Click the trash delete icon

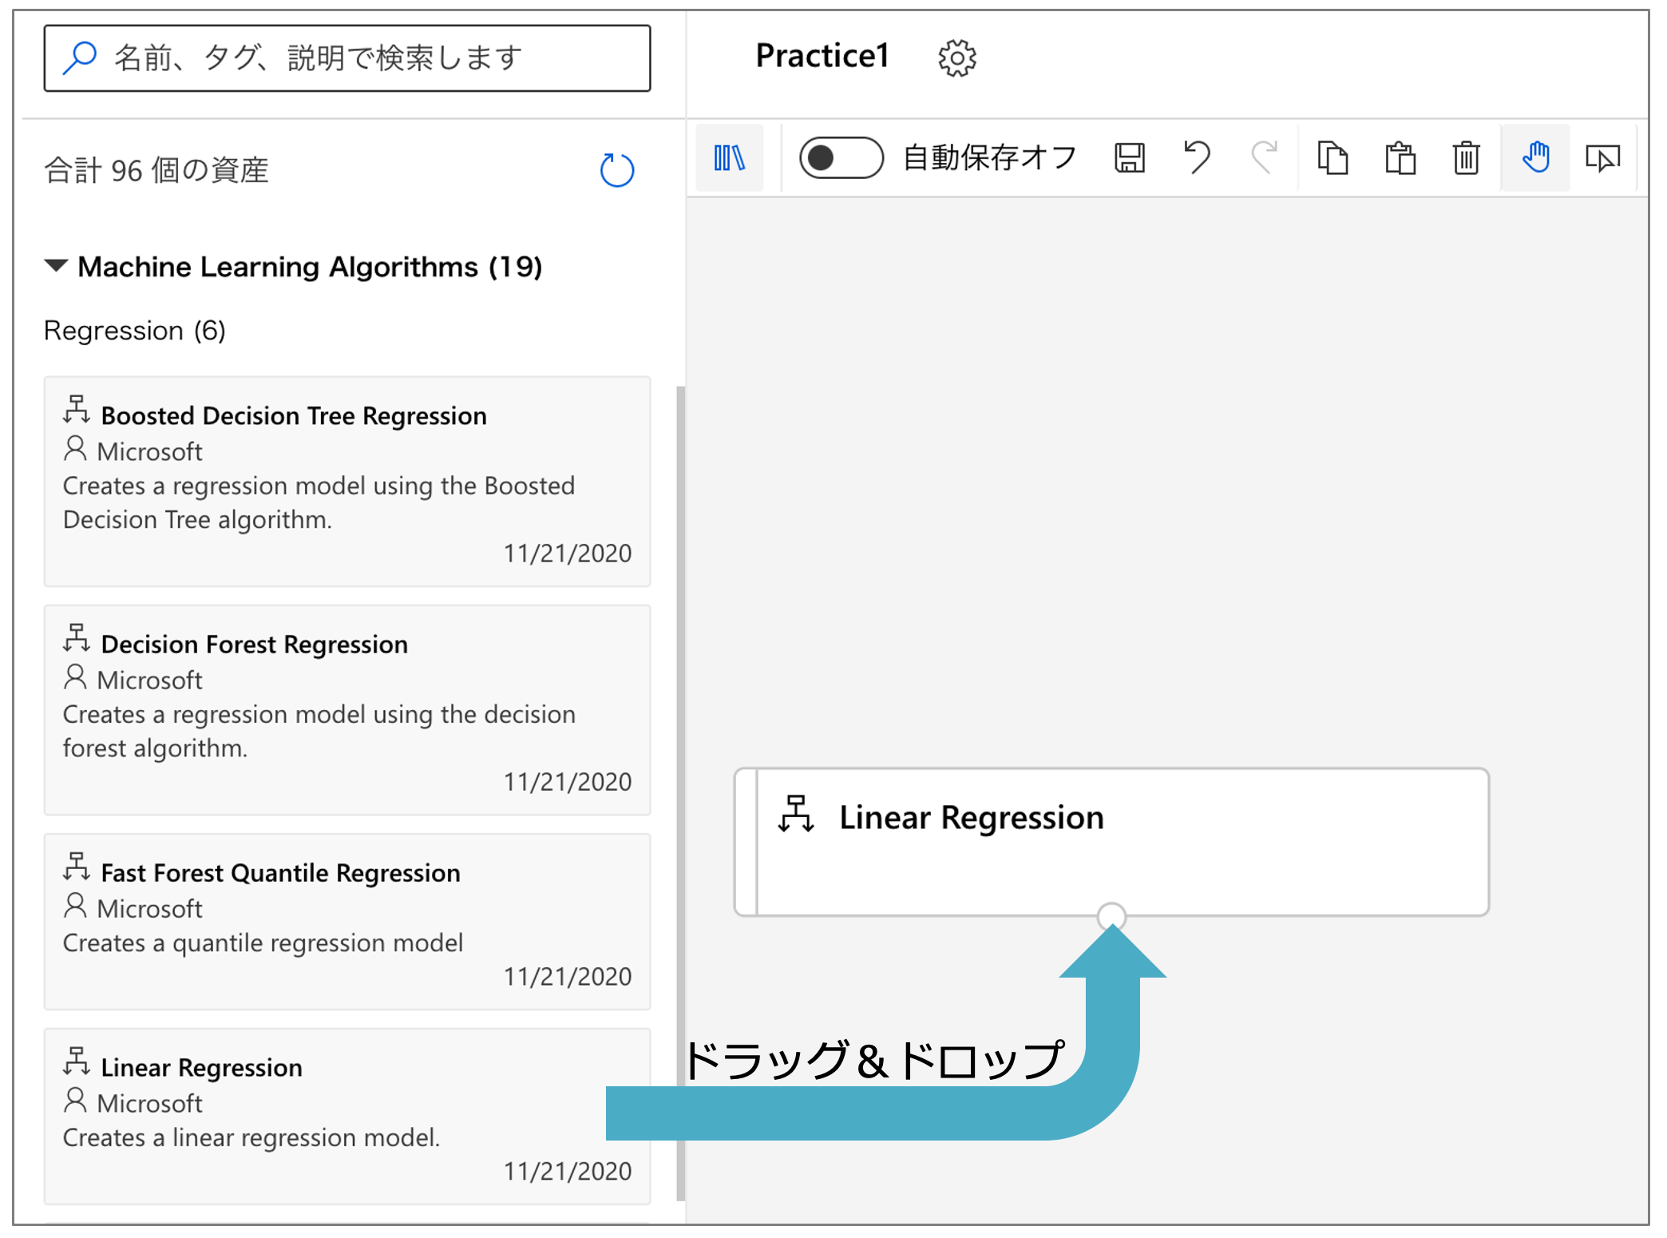[1466, 157]
